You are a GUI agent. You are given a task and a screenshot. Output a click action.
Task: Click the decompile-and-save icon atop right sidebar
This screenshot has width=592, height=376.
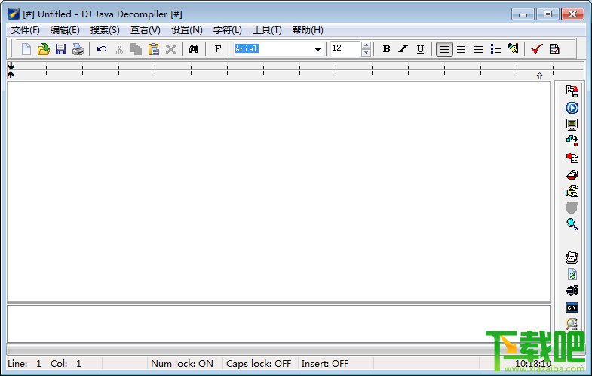coord(572,91)
